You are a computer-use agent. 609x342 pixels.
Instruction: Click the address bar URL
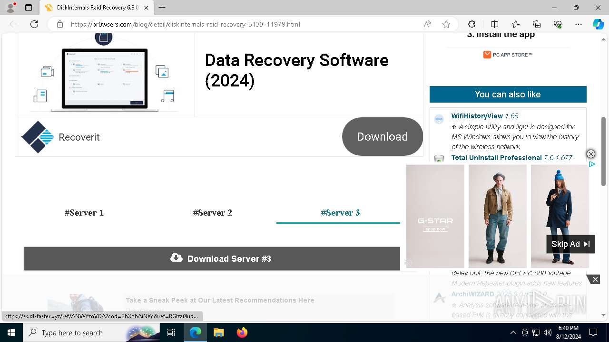coord(186,24)
